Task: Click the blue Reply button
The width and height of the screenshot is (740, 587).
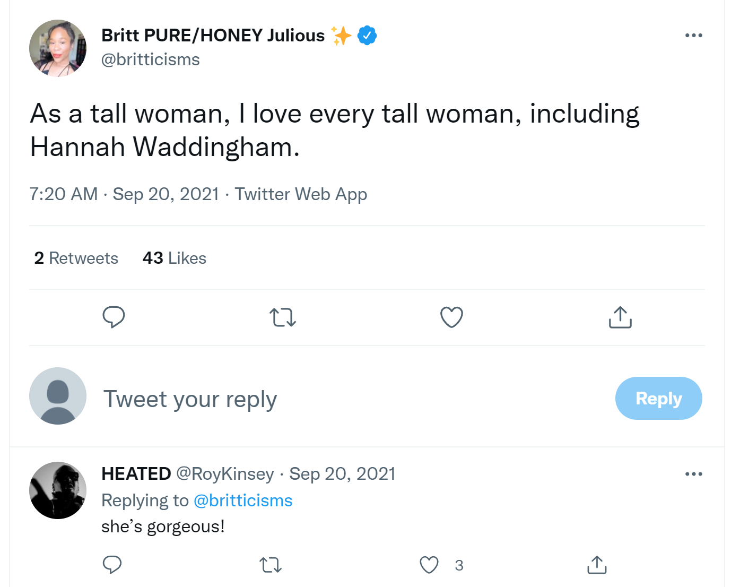Action: tap(659, 399)
